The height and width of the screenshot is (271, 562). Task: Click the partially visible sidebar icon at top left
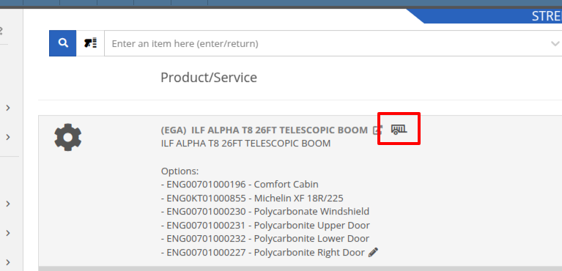click(1, 31)
